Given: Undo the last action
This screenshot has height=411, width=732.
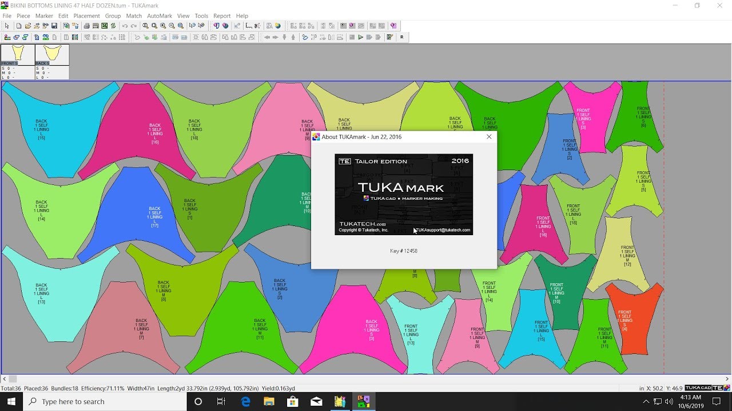Looking at the screenshot, I should (x=125, y=26).
